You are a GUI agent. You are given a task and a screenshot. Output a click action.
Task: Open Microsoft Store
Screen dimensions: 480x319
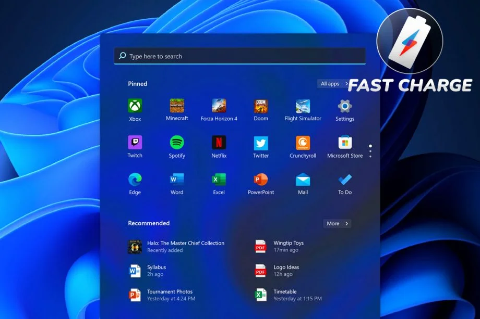pyautogui.click(x=345, y=143)
